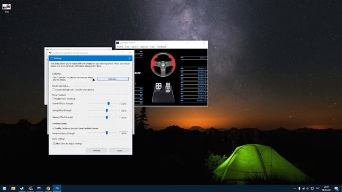Click the Steam tray icon
Screen dimensions: 342x192
pos(304,188)
